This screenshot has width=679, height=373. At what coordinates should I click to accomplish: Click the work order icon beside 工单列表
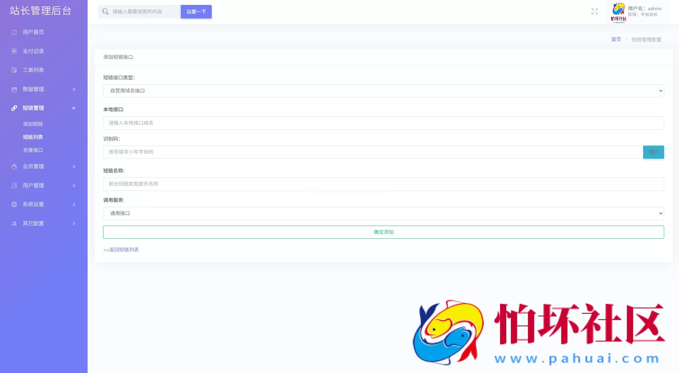(x=14, y=70)
